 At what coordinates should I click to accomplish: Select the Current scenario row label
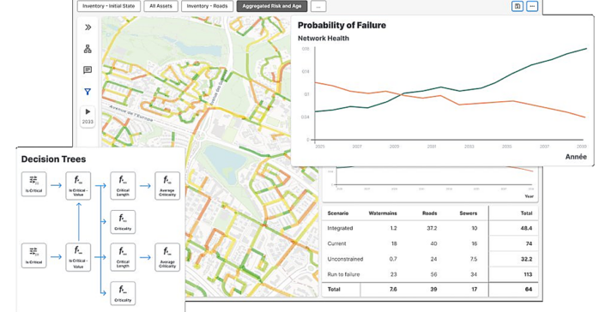[336, 243]
